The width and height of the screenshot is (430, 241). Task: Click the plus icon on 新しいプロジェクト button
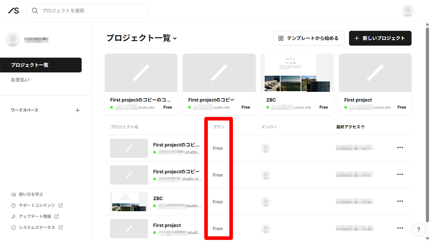(356, 38)
